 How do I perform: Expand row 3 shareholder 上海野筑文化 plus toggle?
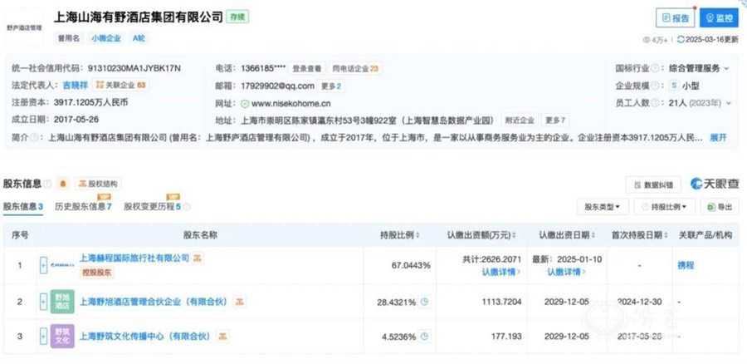click(43, 337)
